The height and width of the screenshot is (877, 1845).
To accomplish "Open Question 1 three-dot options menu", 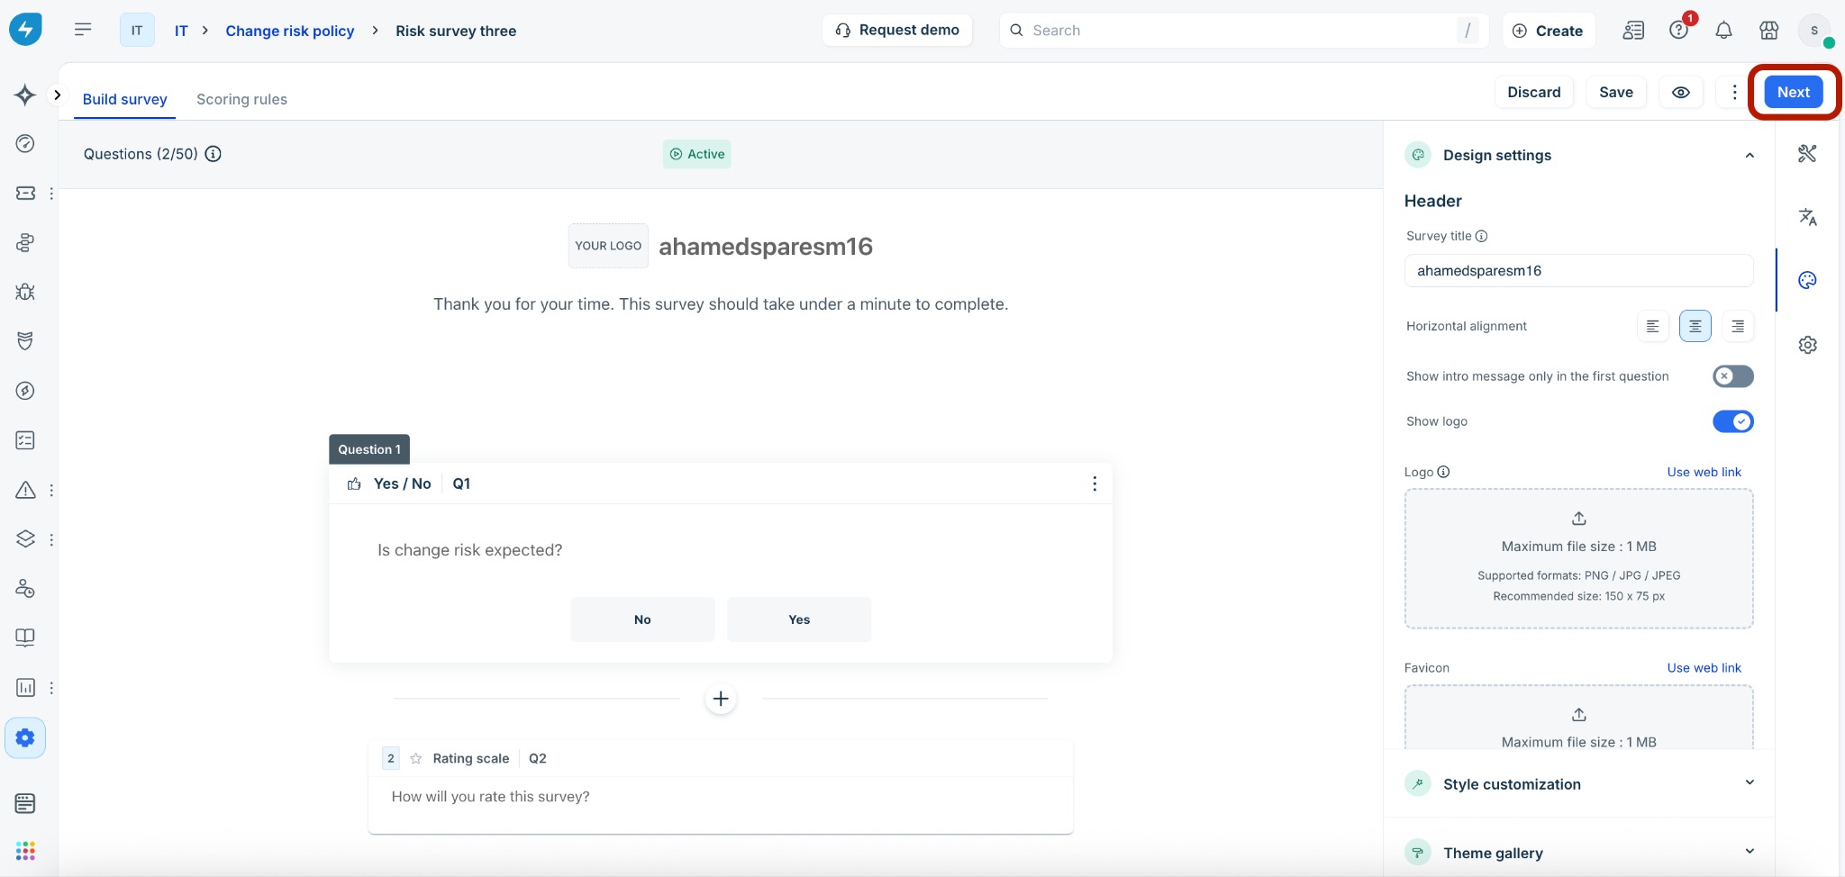I will tap(1095, 484).
